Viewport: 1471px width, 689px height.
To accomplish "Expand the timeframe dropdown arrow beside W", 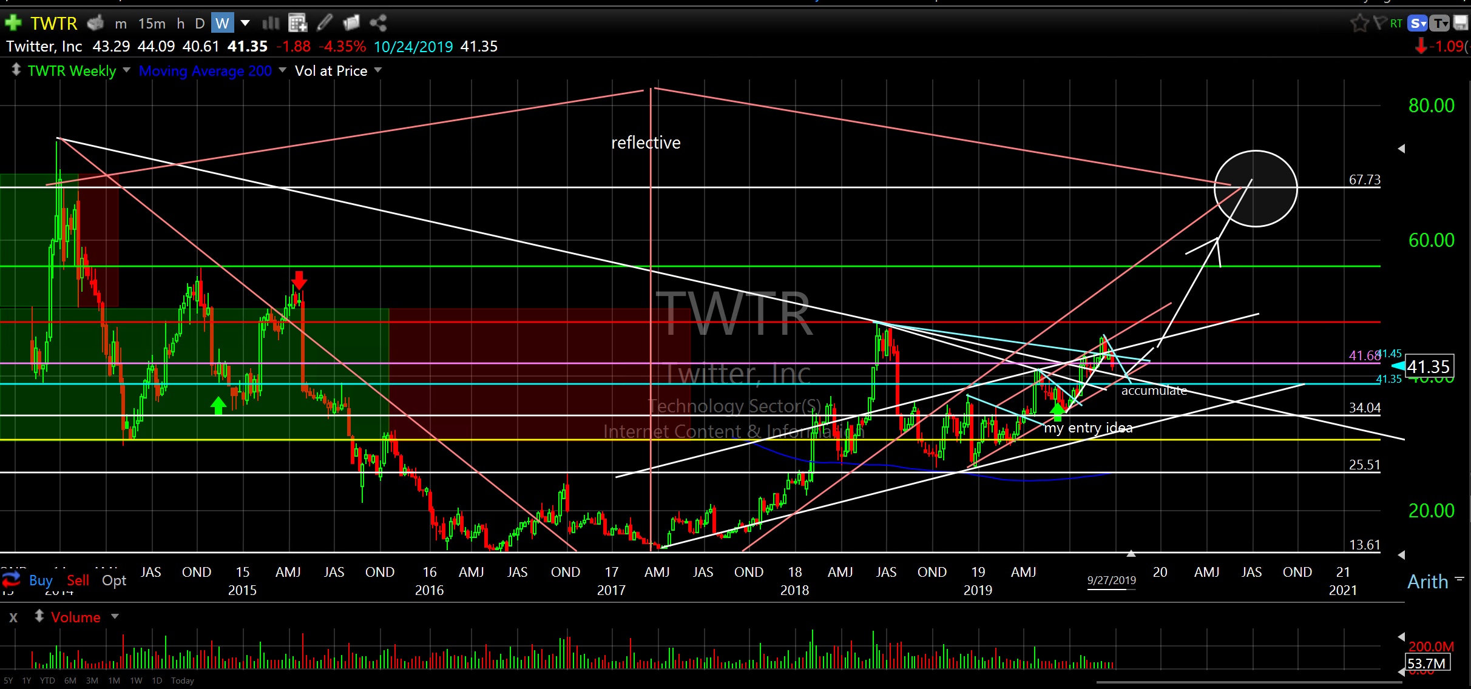I will (245, 23).
